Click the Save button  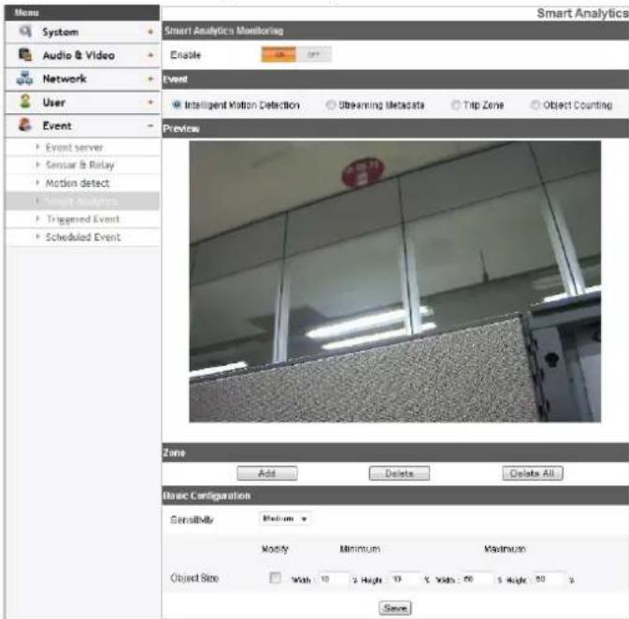pos(395,608)
